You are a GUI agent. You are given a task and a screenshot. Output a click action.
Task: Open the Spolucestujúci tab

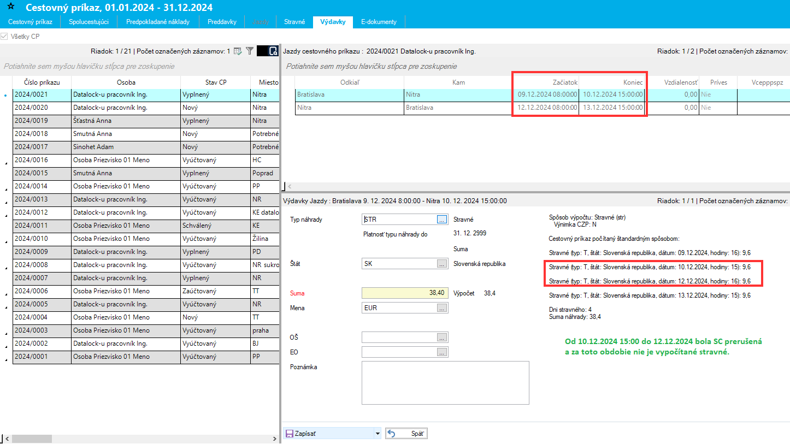pos(89,22)
